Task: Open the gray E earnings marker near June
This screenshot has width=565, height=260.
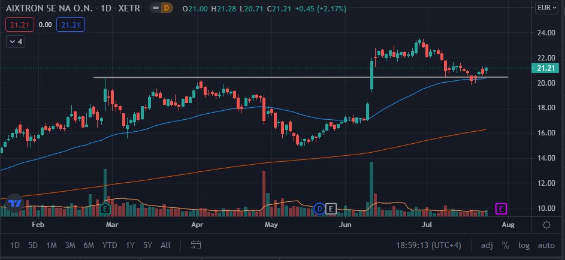Action: tap(331, 208)
